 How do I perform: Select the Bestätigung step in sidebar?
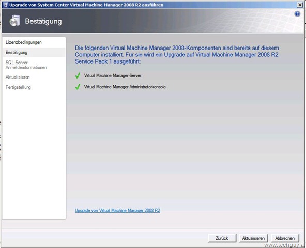17,53
